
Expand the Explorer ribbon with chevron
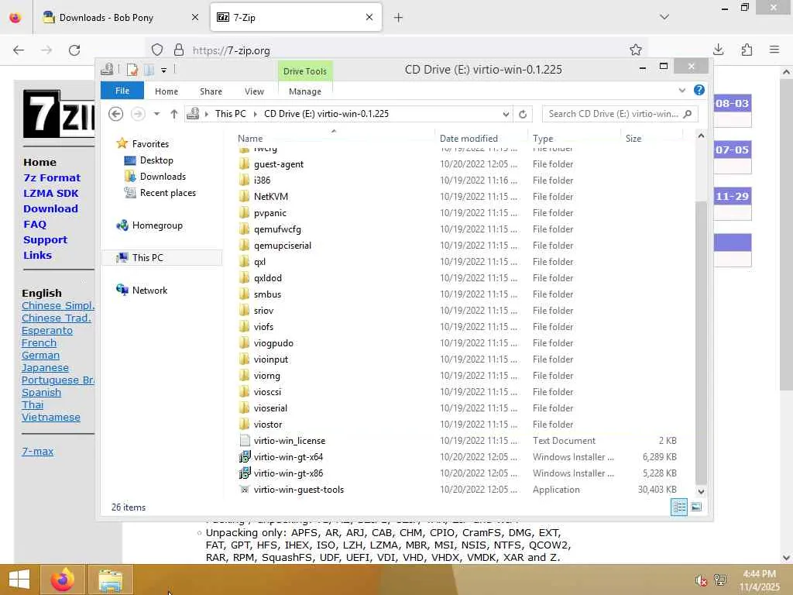pyautogui.click(x=681, y=90)
